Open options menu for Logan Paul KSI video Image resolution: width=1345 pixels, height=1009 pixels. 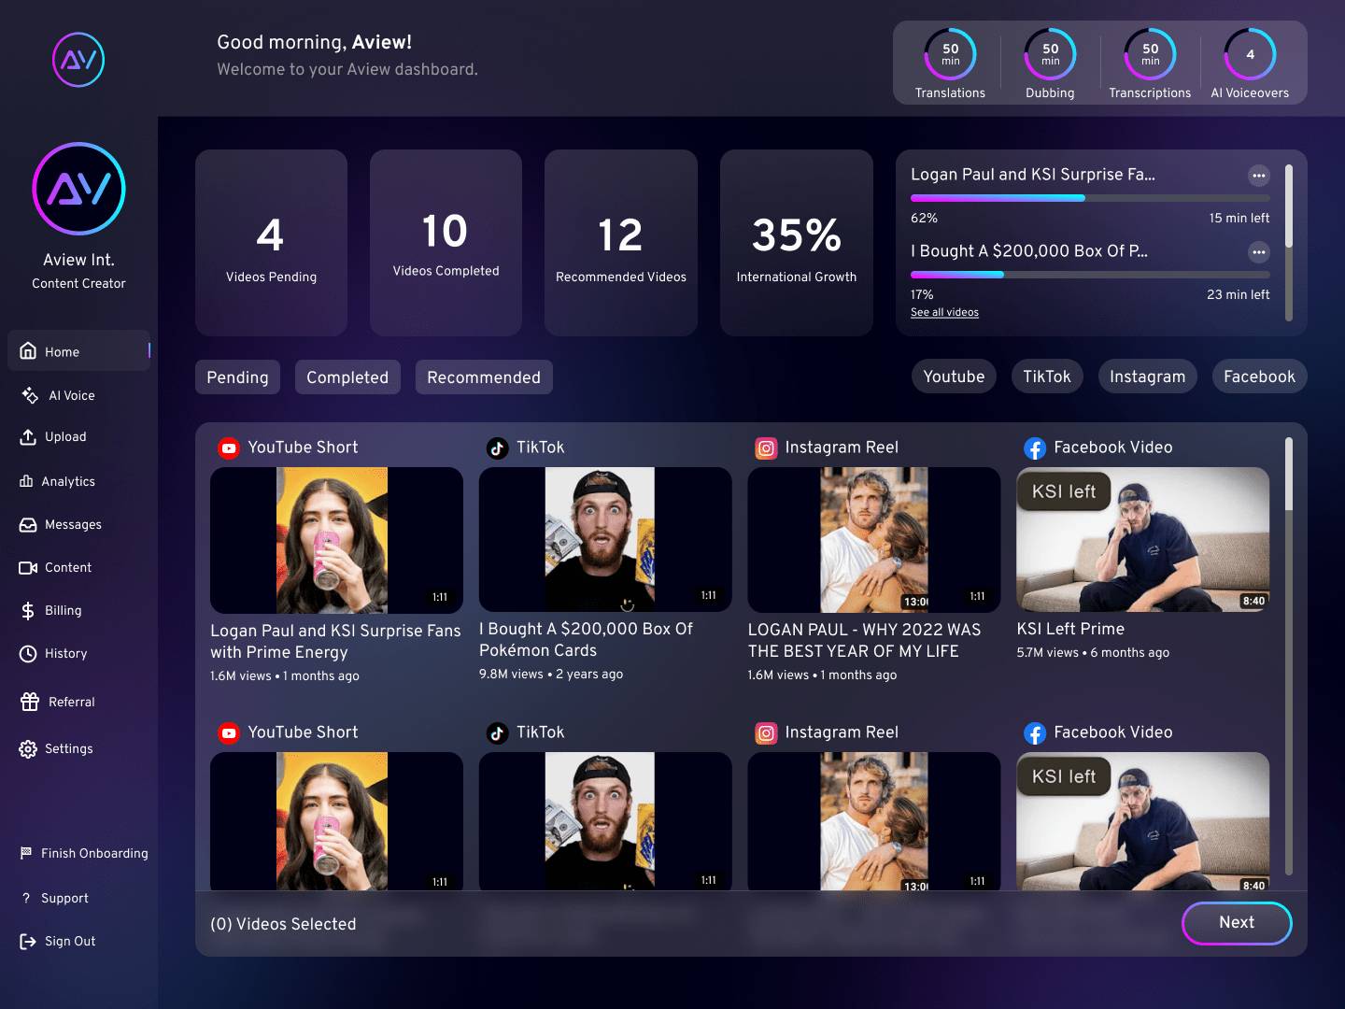click(x=1258, y=176)
